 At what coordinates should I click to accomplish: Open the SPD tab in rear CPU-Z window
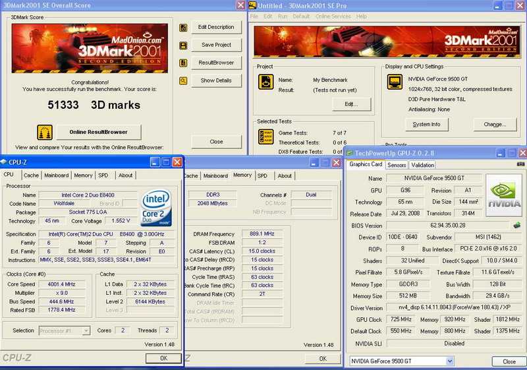coord(262,175)
